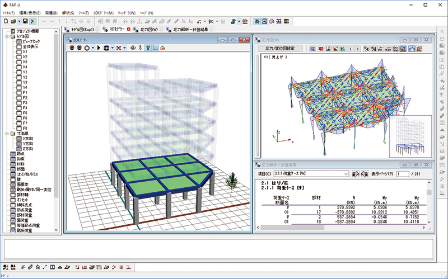Image resolution: width=448 pixels, height=279 pixels.
Task: Switch to the 応力図(W) tab
Action: 149,29
